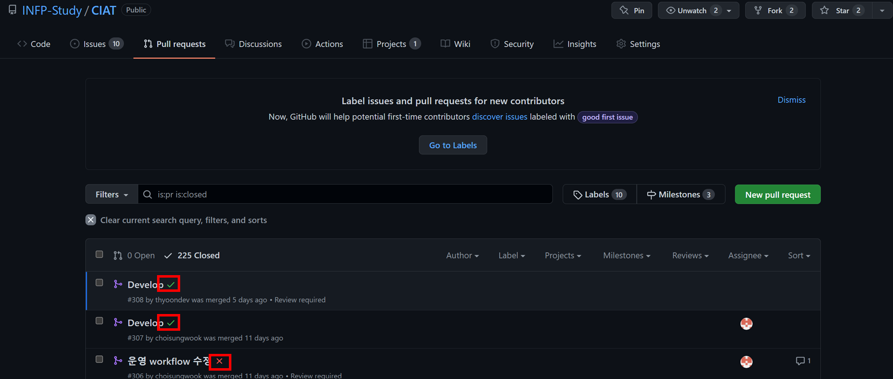The width and height of the screenshot is (893, 379).
Task: Check the checkbox for pull request #308
Action: point(99,283)
